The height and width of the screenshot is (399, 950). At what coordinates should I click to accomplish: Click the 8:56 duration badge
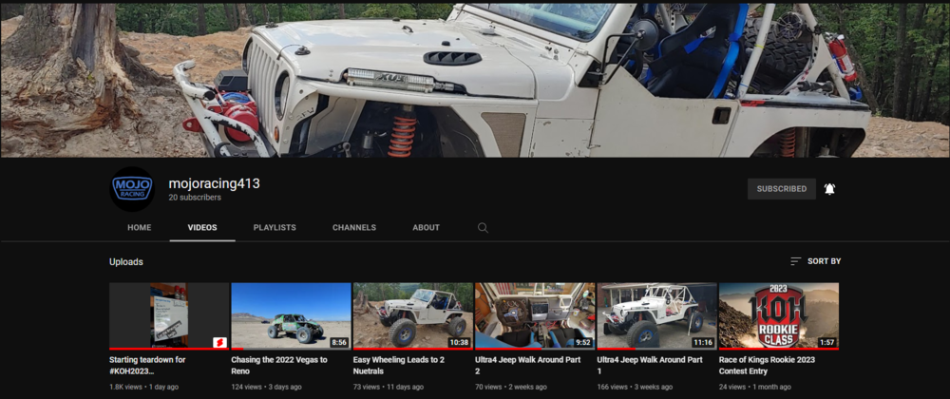click(x=339, y=343)
